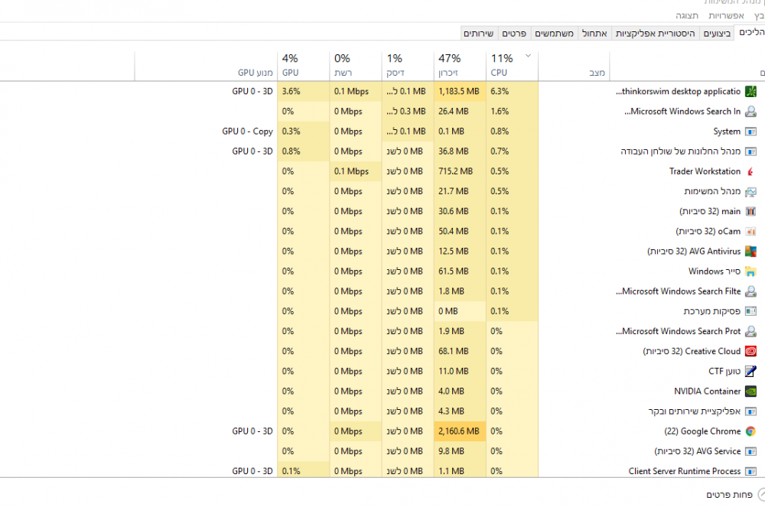Select the 0.3% GPU value in System row
Image resolution: width=765 pixels, height=507 pixels.
(x=304, y=131)
